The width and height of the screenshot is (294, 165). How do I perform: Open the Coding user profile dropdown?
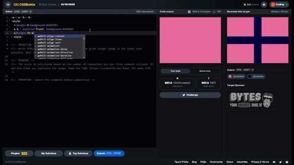(279, 5)
